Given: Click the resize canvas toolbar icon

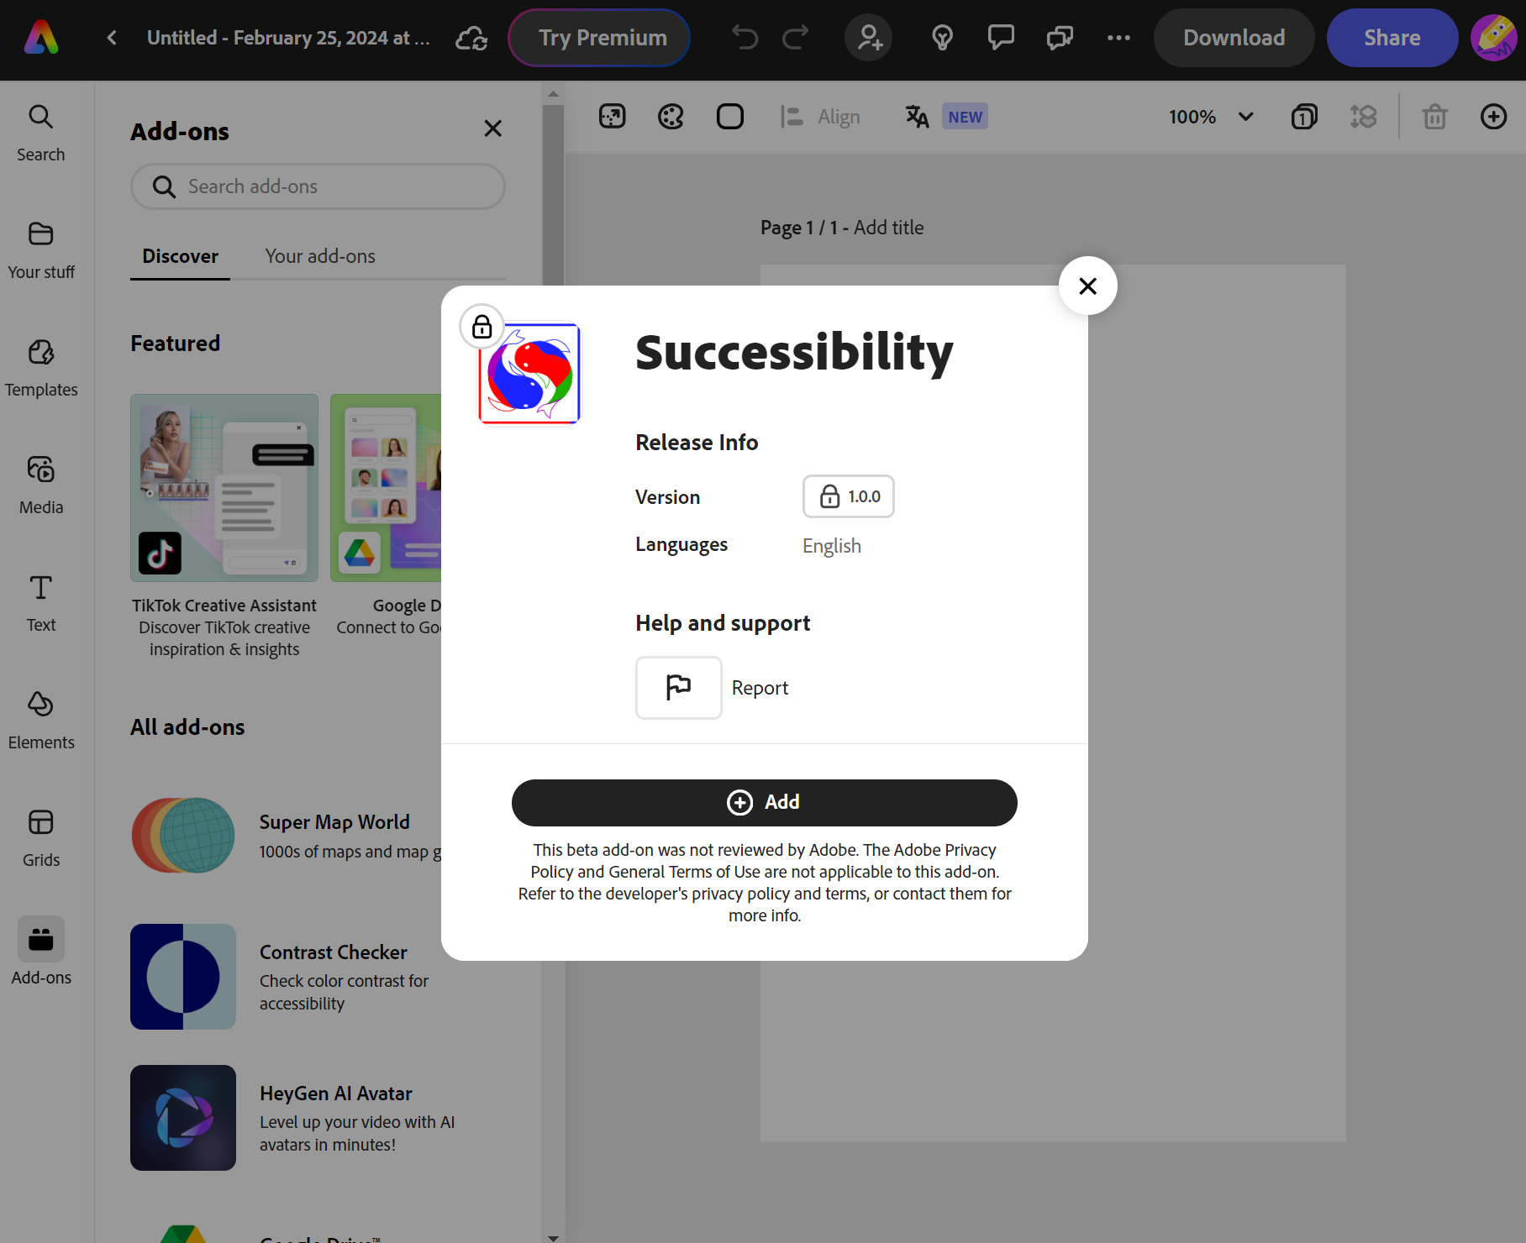Looking at the screenshot, I should [x=613, y=117].
